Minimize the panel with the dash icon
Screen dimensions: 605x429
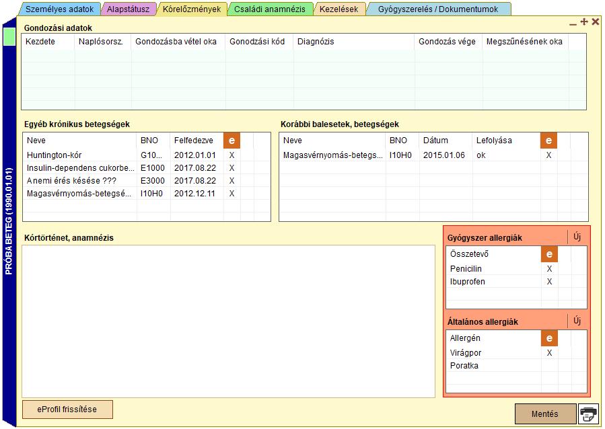[573, 24]
